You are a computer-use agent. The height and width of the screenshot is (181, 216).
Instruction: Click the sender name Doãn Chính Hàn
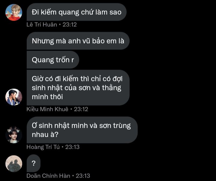[48, 176]
